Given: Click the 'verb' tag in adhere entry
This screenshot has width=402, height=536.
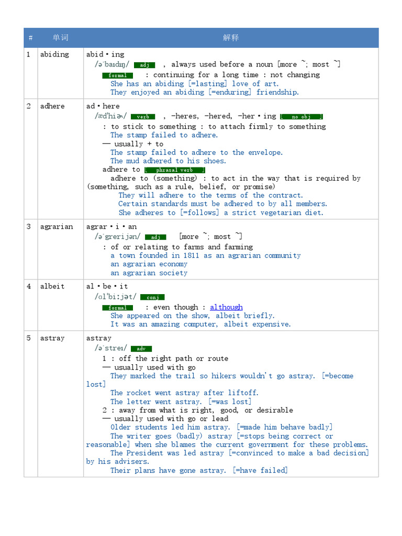Looking at the screenshot, I should coord(143,117).
